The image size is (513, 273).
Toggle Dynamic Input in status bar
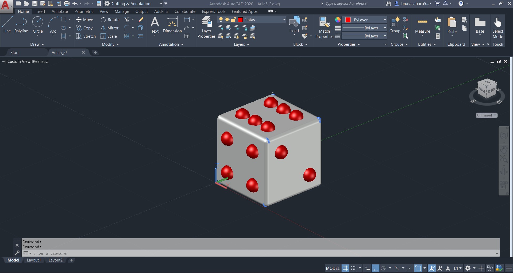367,268
